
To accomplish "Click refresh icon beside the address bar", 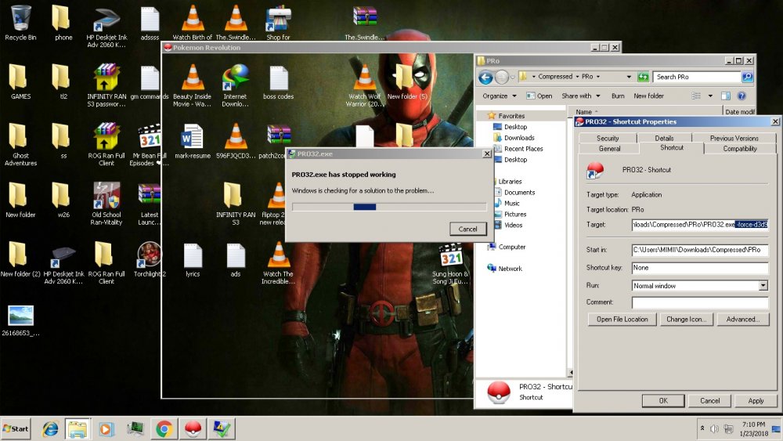I will coord(643,77).
